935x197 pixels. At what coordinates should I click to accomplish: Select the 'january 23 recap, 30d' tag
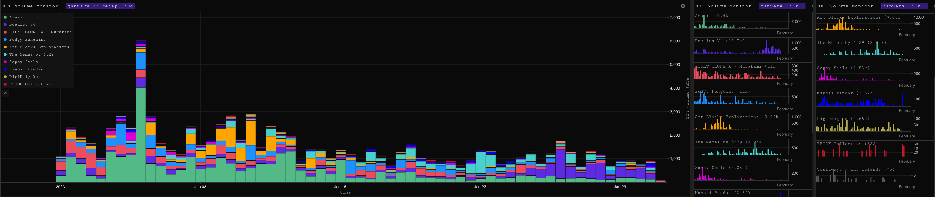tap(100, 6)
